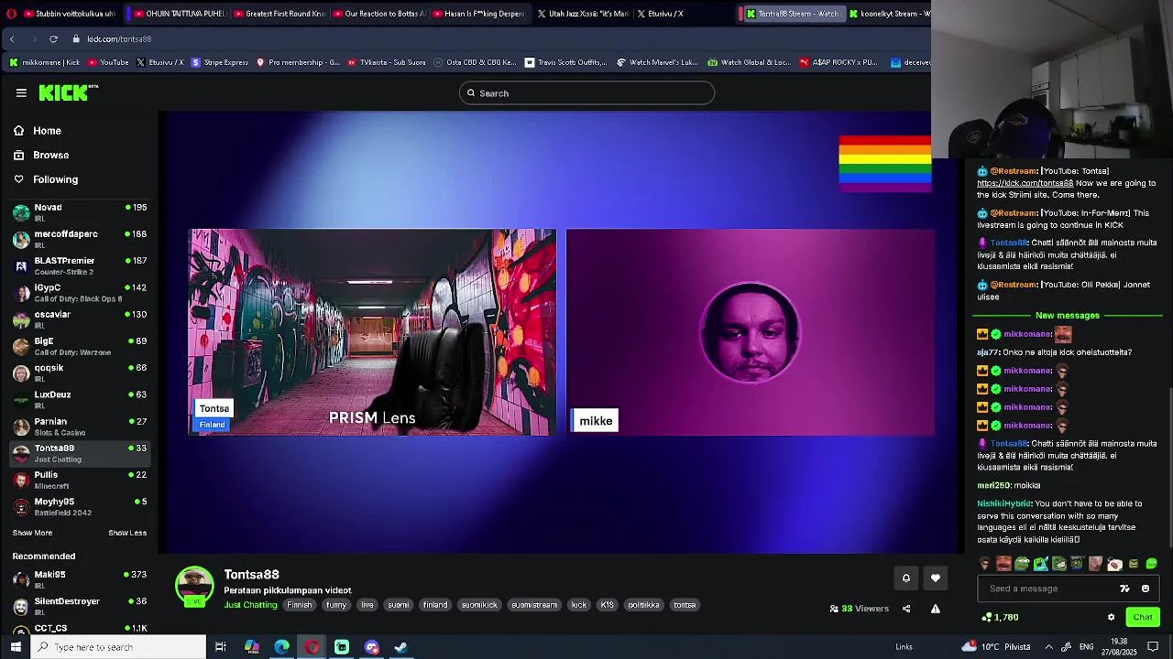This screenshot has height=659, width=1173.
Task: Share the stream via share icon
Action: coord(906,609)
